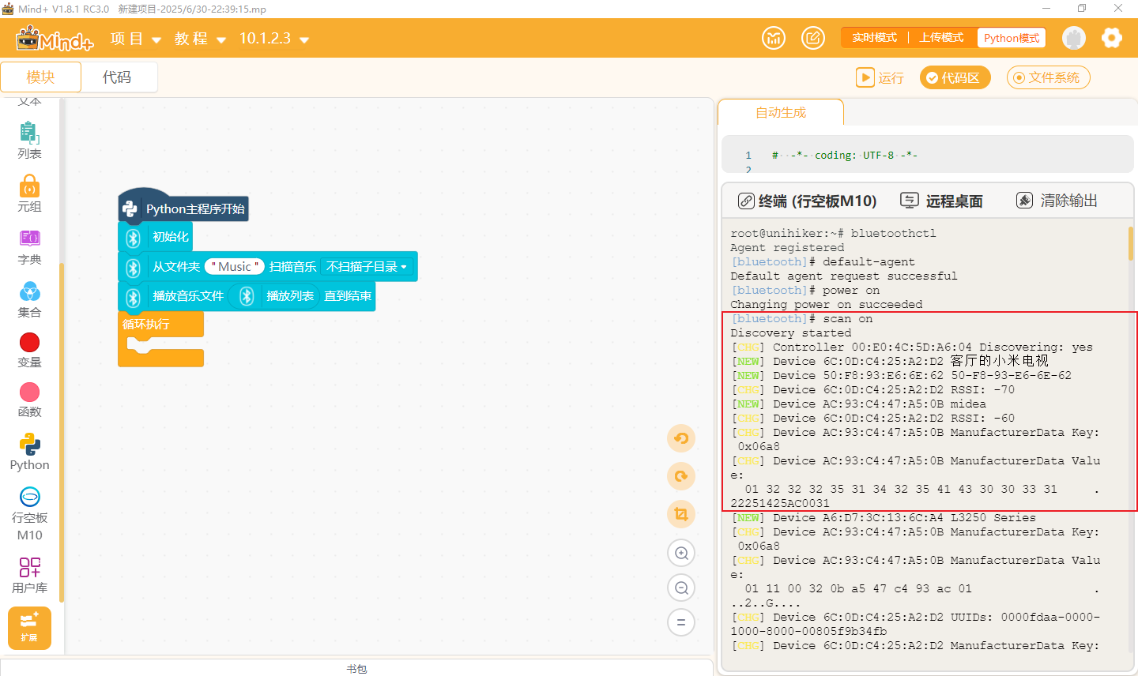
Task: Open the 不扫描子目录 dropdown
Action: [367, 267]
